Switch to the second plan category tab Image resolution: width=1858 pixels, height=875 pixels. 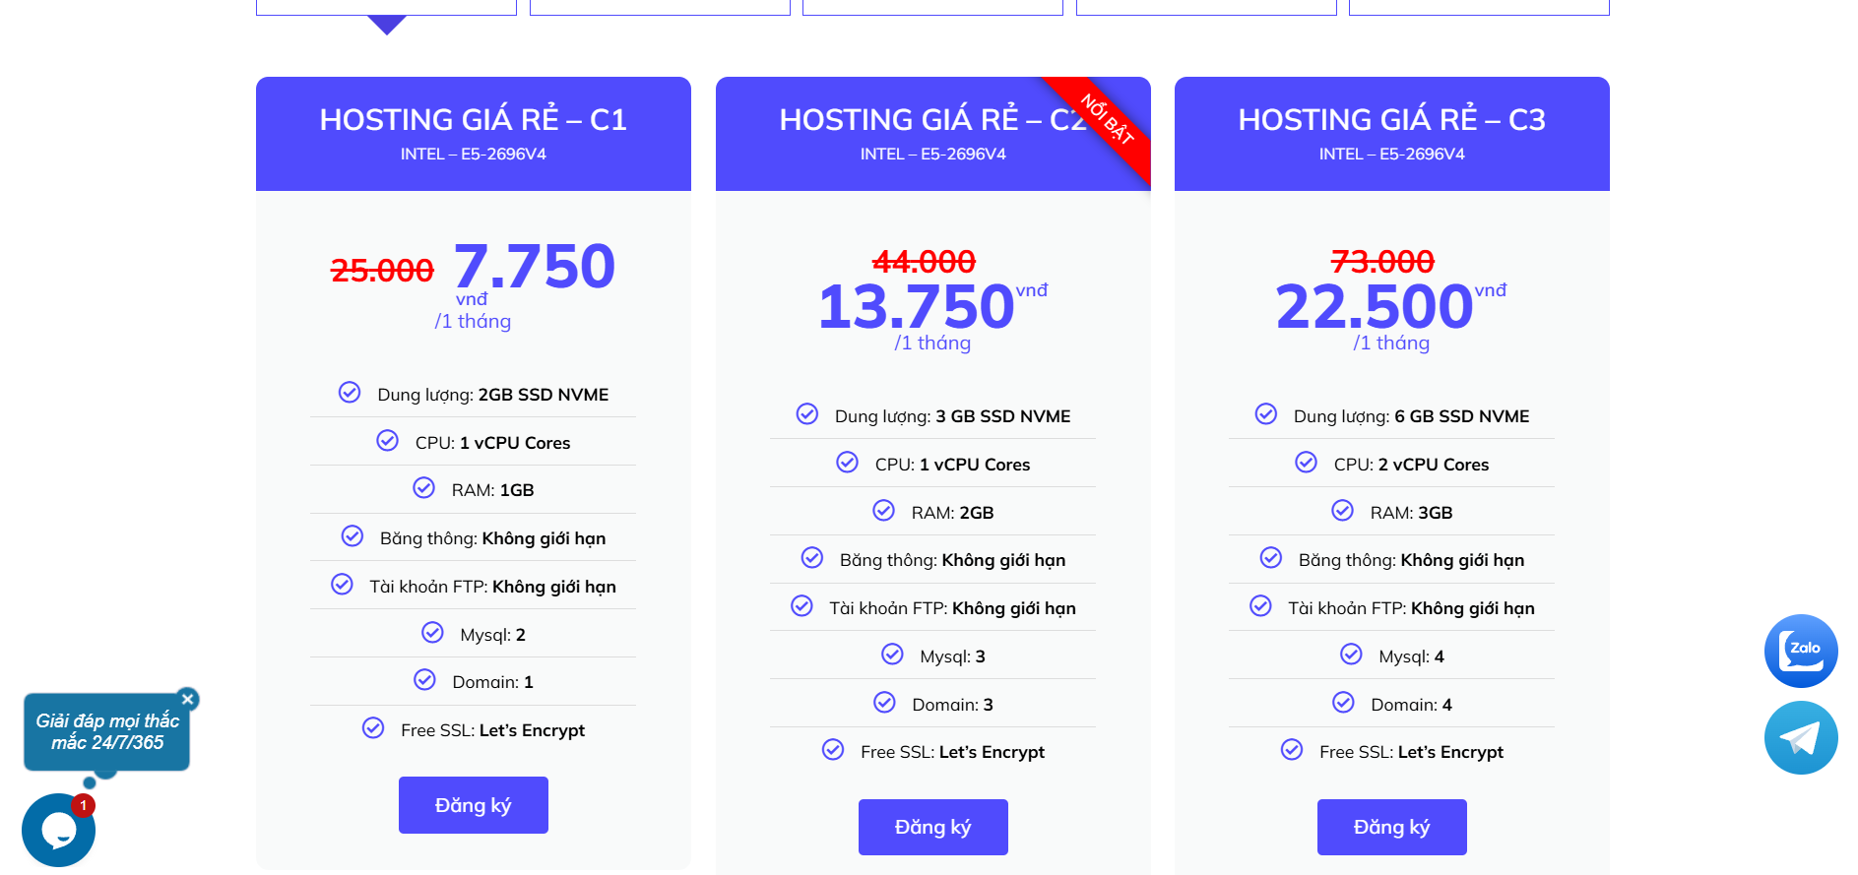tap(660, 8)
